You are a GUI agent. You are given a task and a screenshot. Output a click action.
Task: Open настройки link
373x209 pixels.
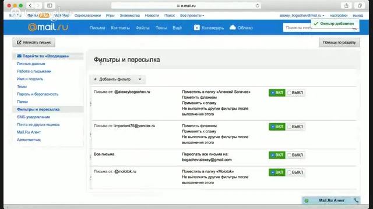339,16
